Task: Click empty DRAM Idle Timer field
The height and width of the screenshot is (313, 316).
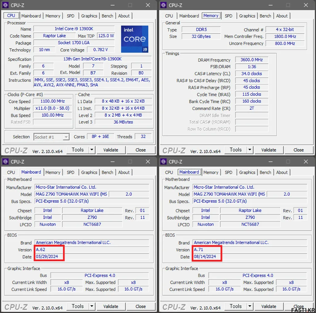Action: 252,115
